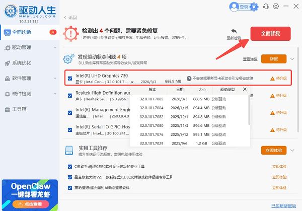The height and width of the screenshot is (211, 302).
Task: Click the question mark help icon
Action: pos(189,79)
